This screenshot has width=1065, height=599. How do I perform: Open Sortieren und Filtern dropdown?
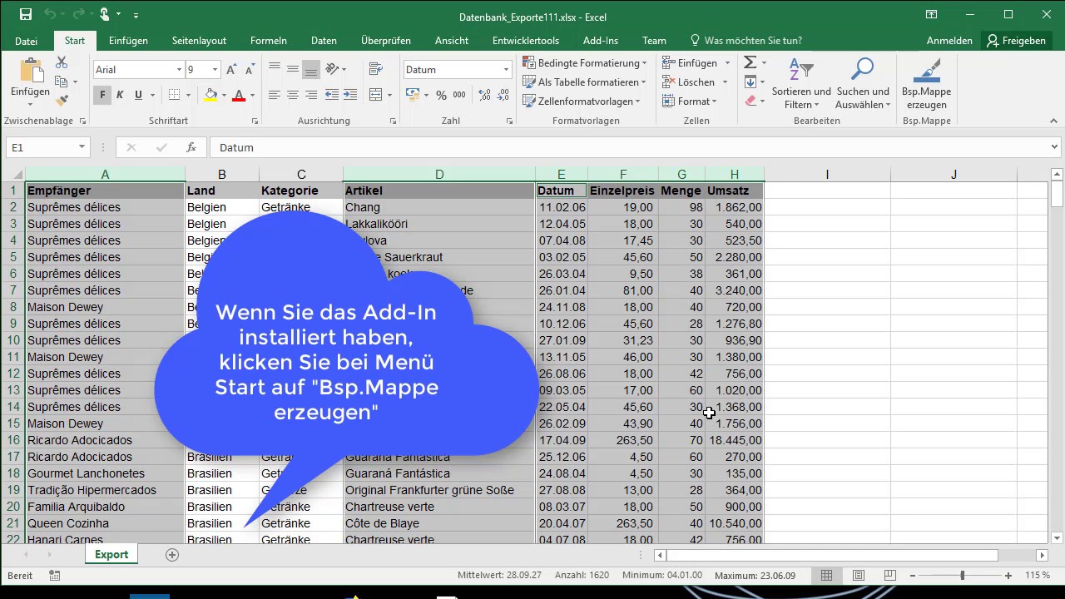(801, 83)
